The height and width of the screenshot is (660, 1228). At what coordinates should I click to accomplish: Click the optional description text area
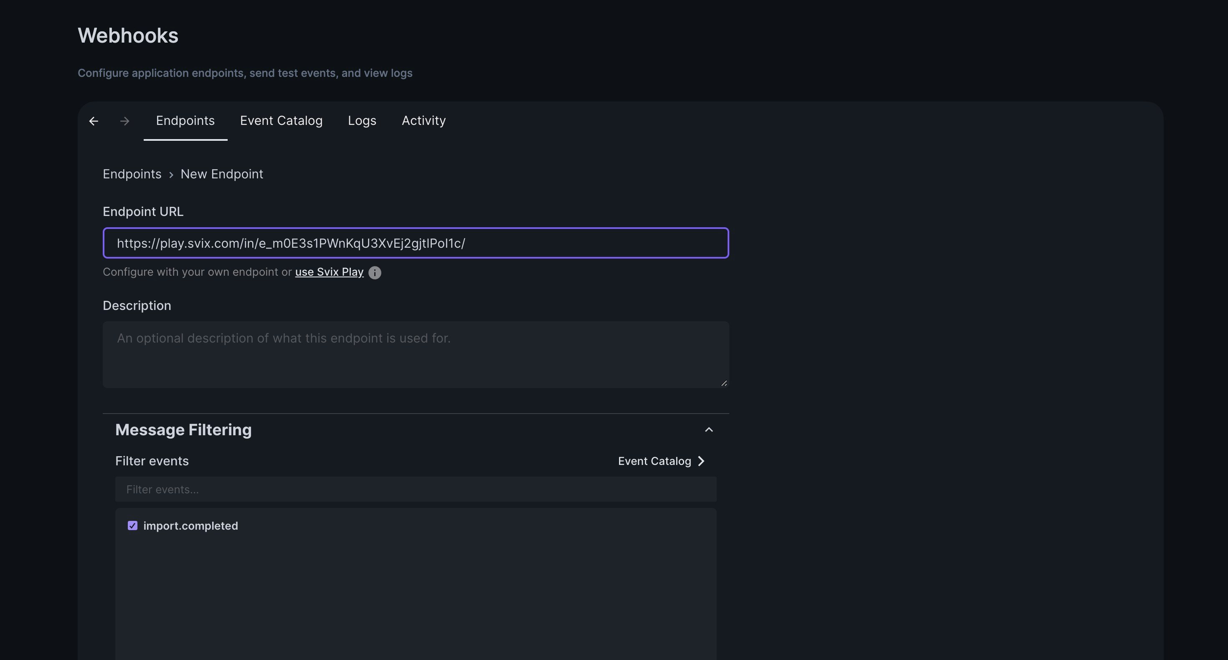pos(416,354)
